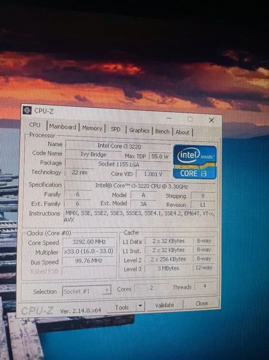Click the Cores count value 2
Image resolution: width=269 pixels, height=360 pixels.
151,287
